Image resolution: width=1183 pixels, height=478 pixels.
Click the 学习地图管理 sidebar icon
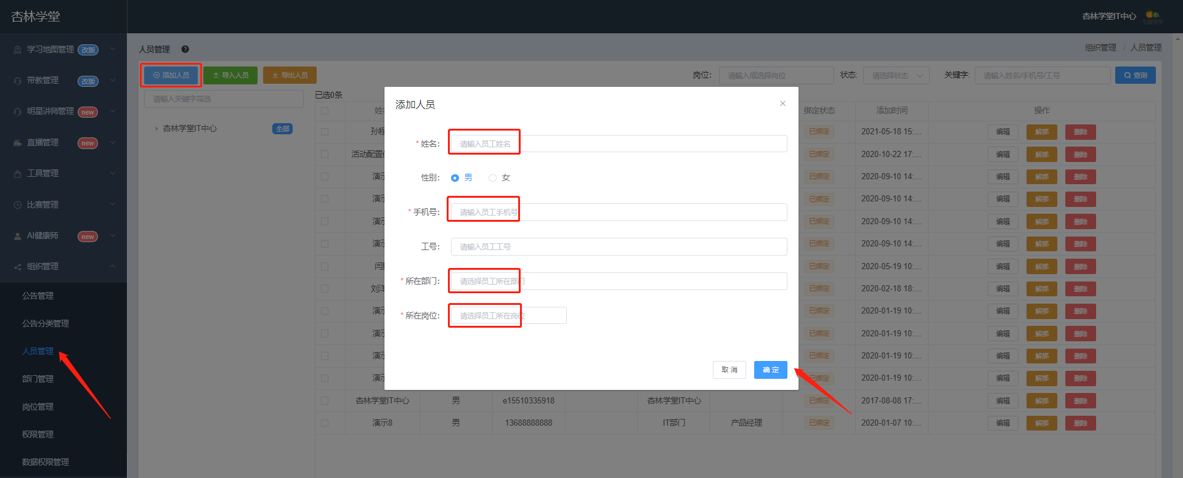click(17, 50)
